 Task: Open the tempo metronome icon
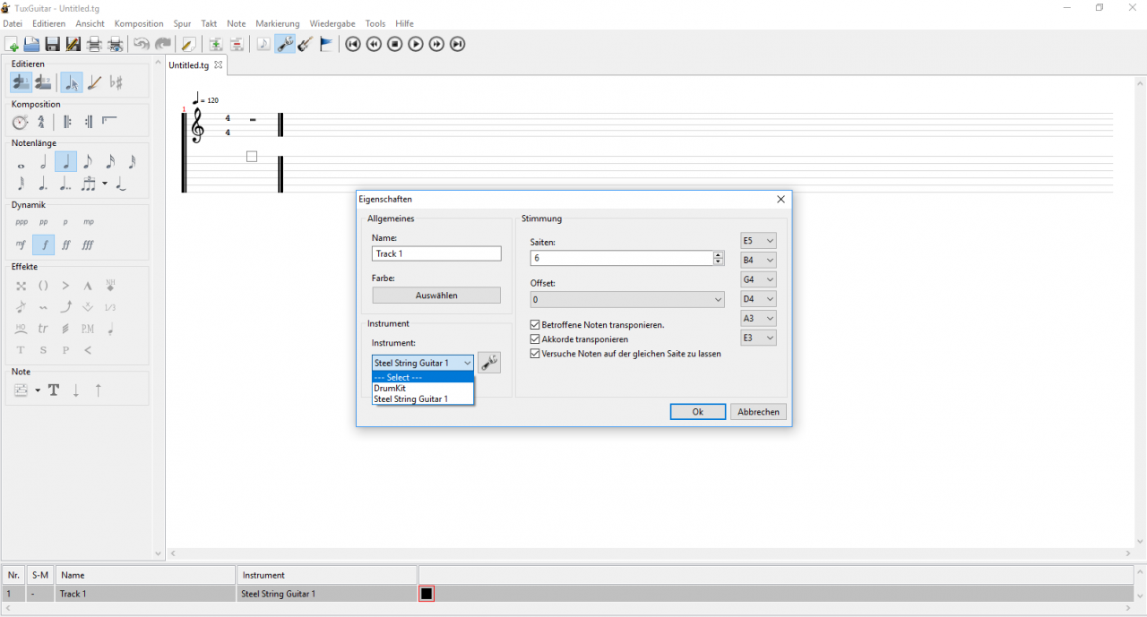tap(21, 122)
